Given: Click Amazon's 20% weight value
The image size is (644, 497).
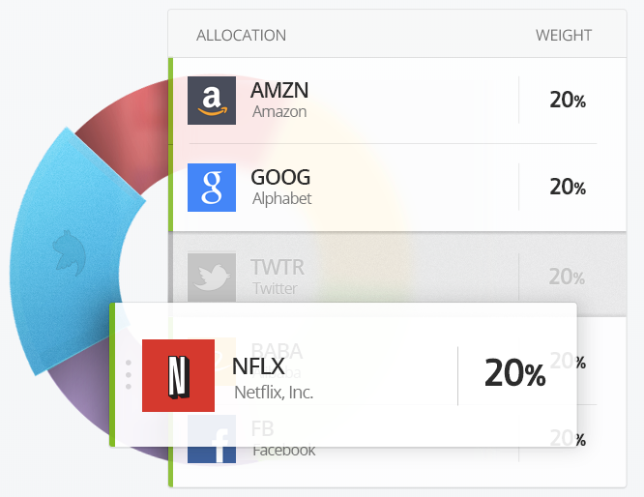Looking at the screenshot, I should 568,100.
